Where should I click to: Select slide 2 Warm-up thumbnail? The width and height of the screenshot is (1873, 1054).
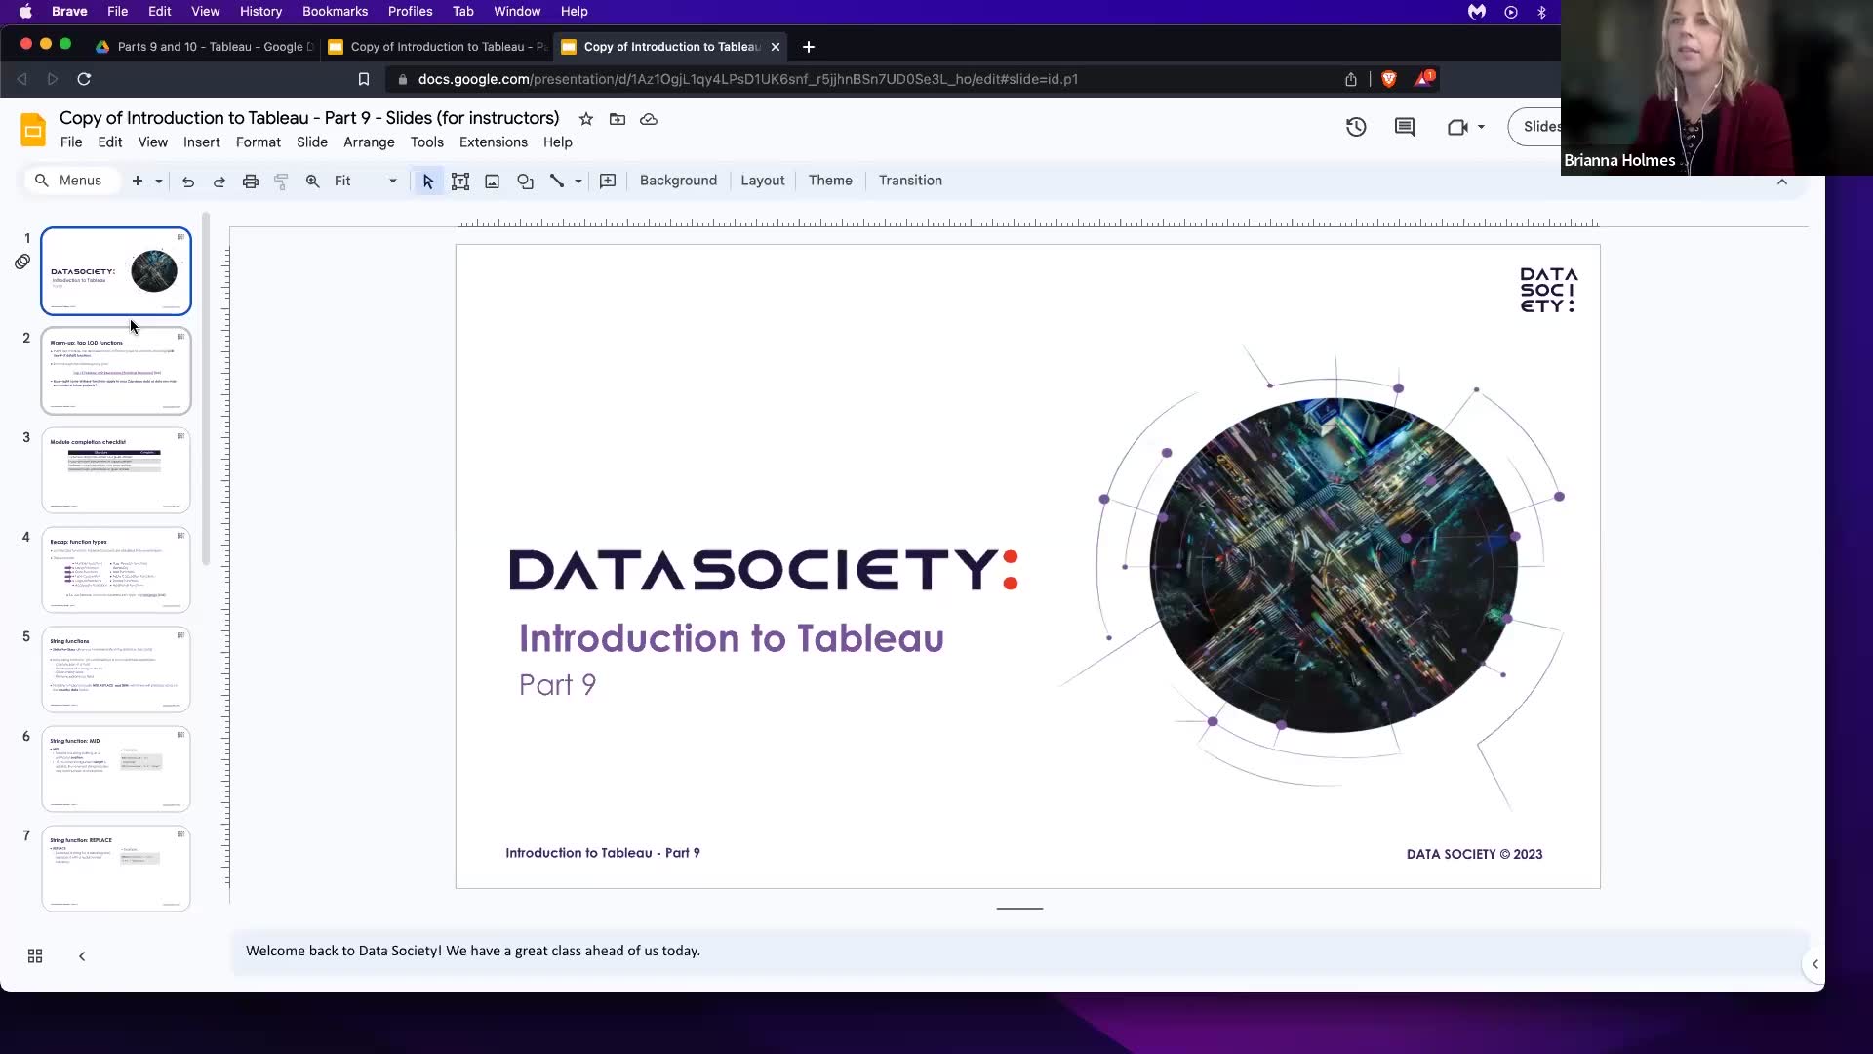tap(116, 371)
